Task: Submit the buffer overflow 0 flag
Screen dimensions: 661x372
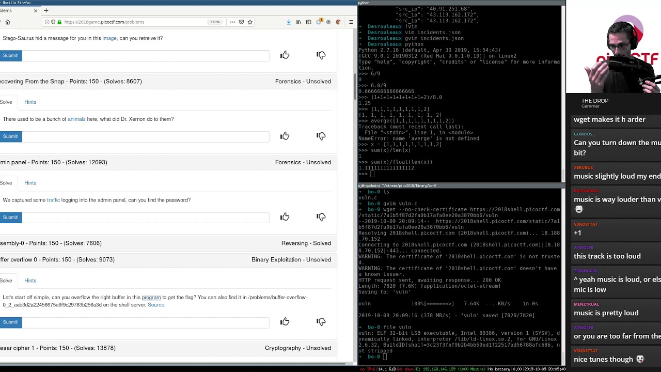Action: coord(10,322)
